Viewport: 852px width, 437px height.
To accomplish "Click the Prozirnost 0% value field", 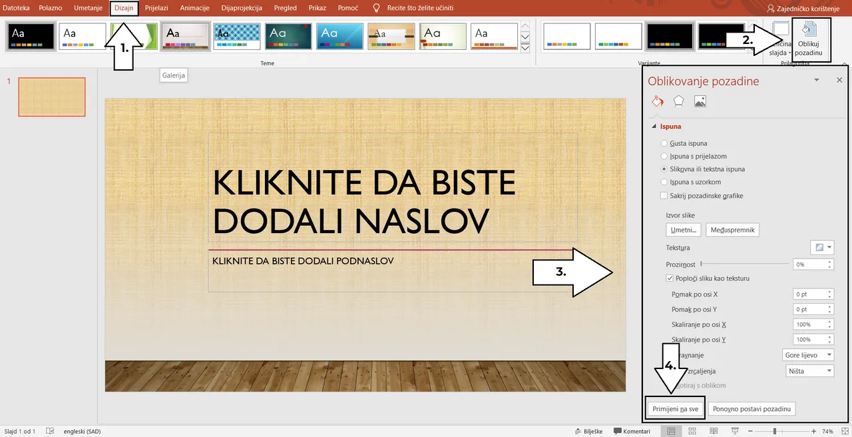I will click(x=809, y=264).
